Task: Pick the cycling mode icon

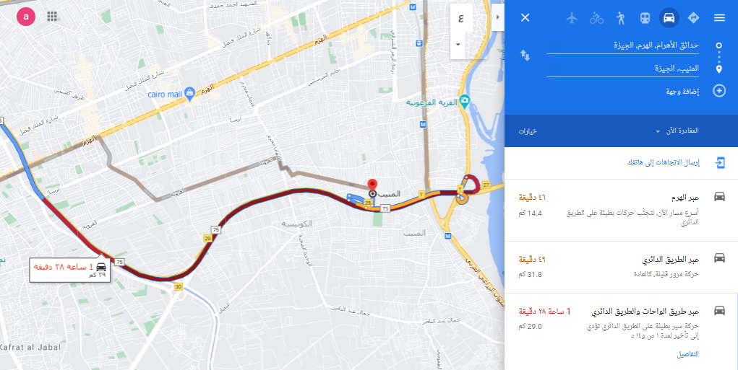Action: [596, 18]
